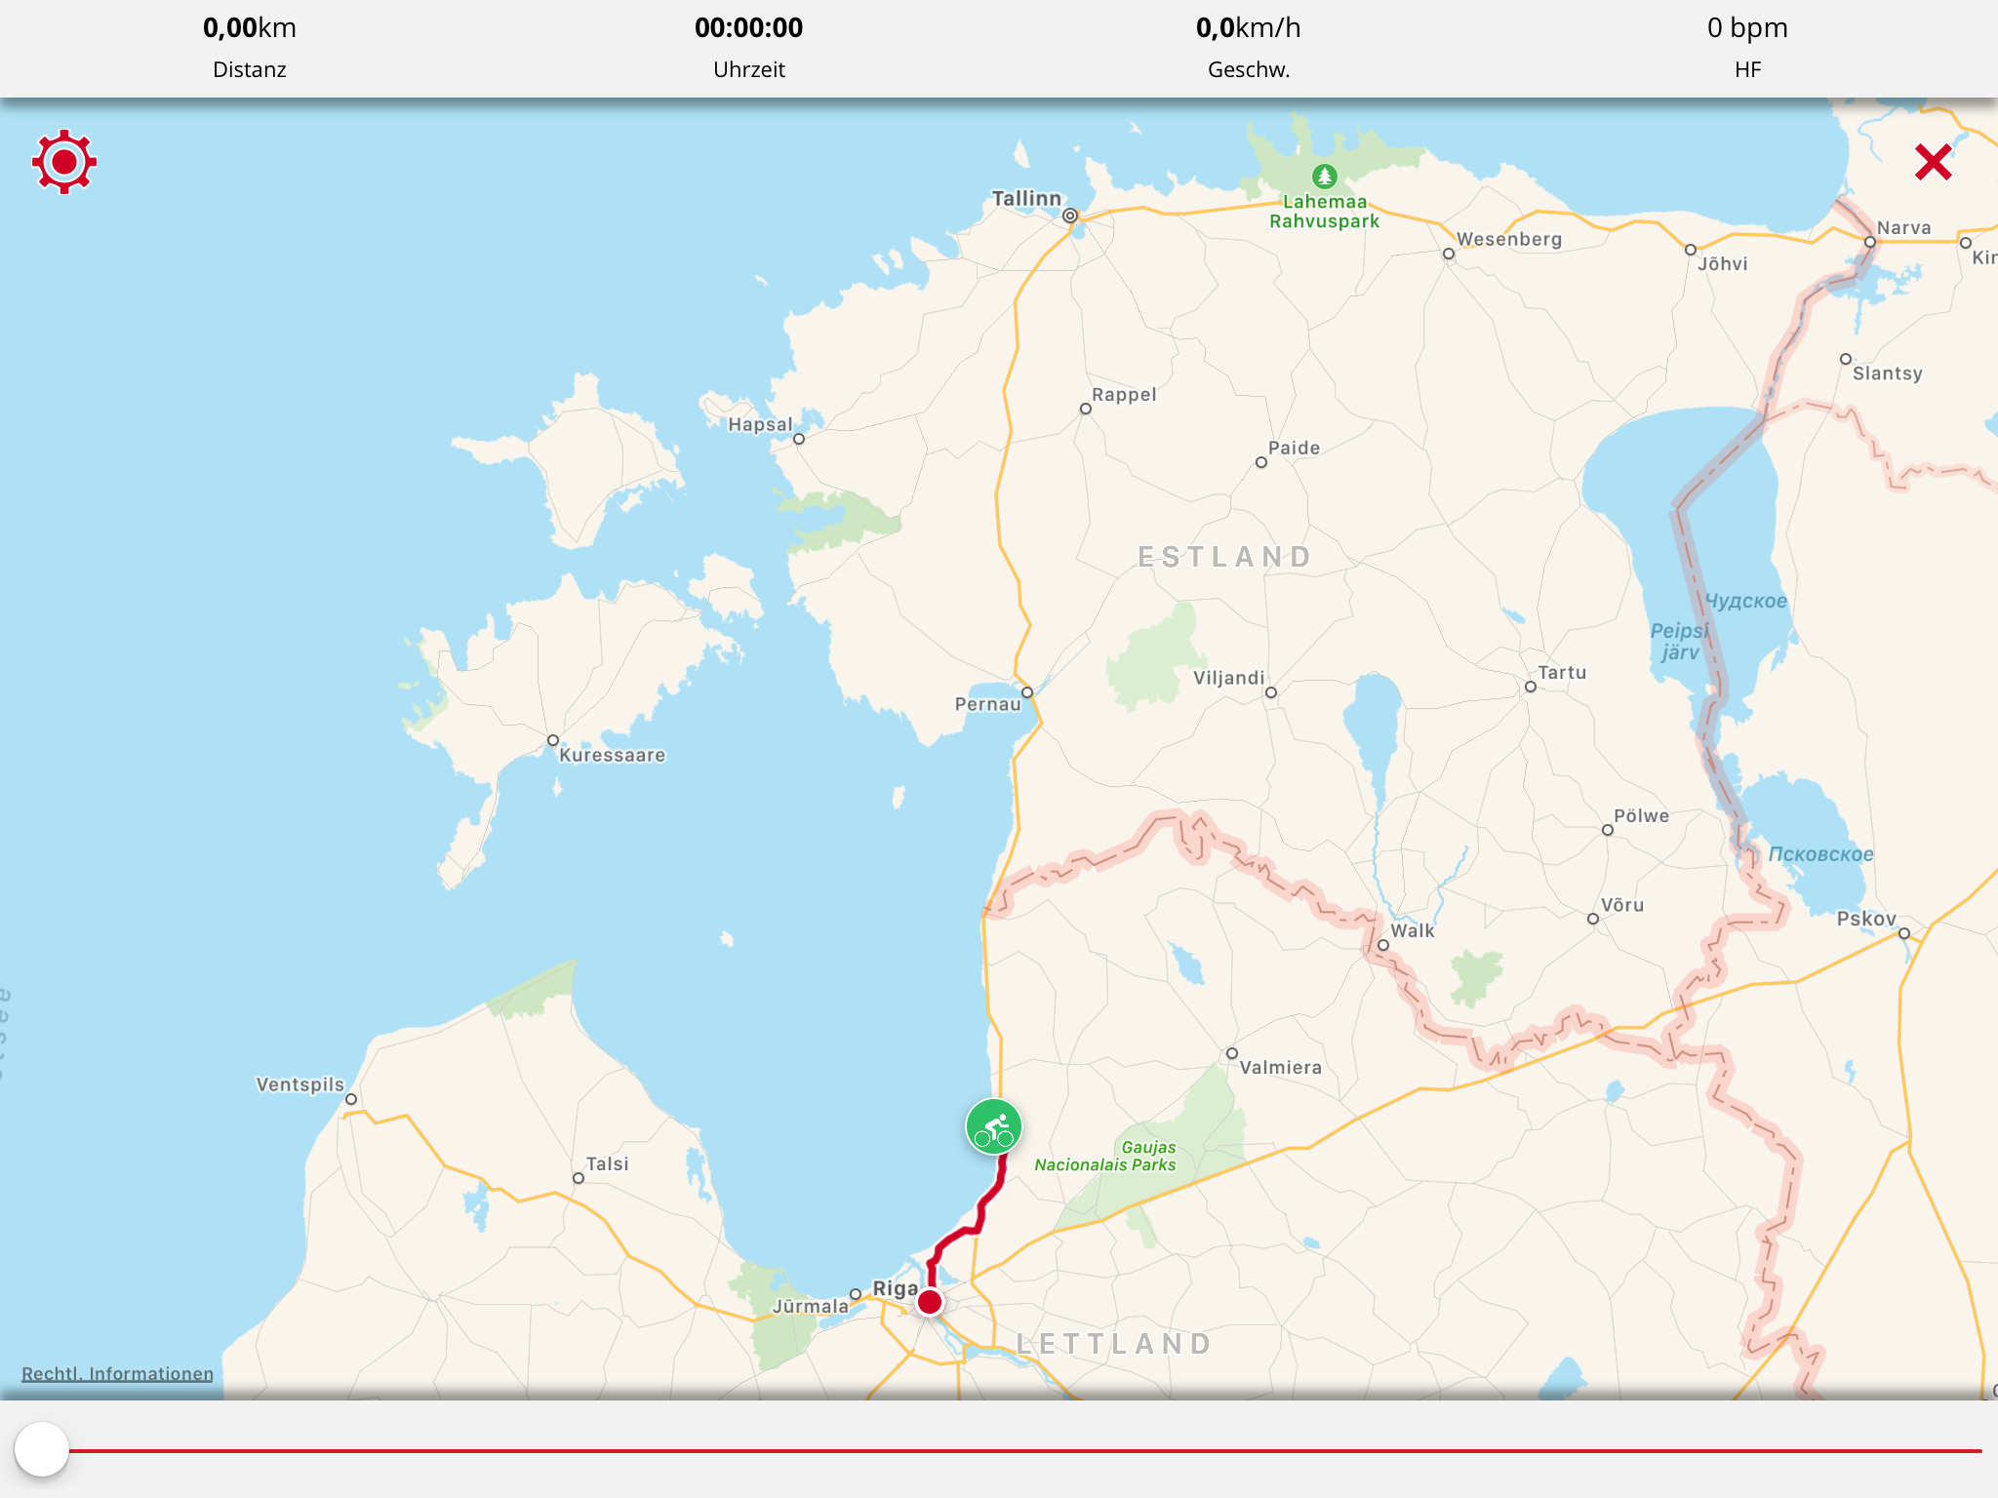Click the route playback slider handle

tap(42, 1449)
